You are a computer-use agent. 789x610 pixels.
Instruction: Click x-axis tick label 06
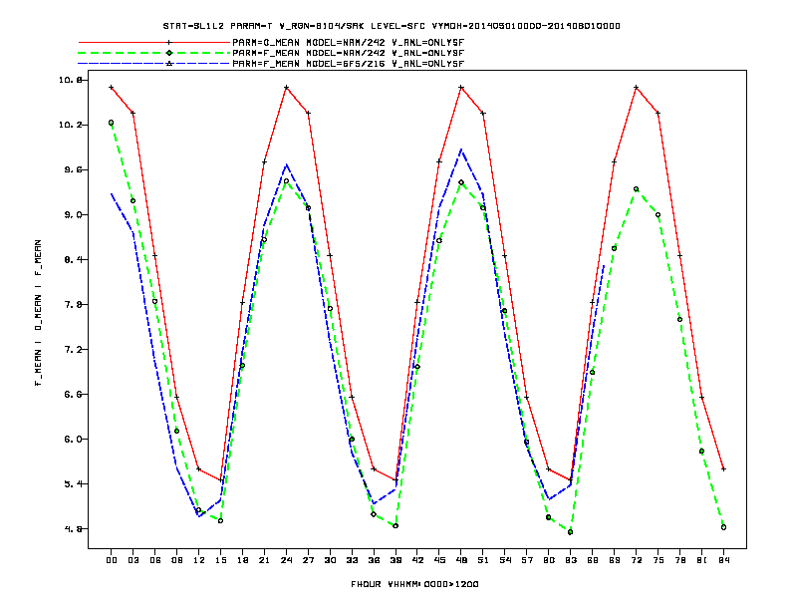click(155, 560)
